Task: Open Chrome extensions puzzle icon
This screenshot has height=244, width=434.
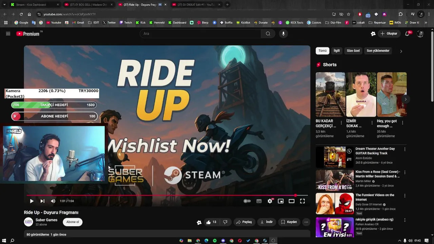Action: click(x=400, y=14)
